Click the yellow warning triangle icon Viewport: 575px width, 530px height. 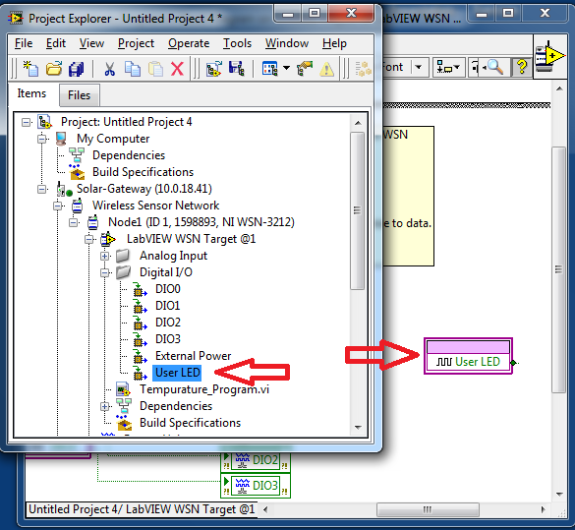point(326,69)
